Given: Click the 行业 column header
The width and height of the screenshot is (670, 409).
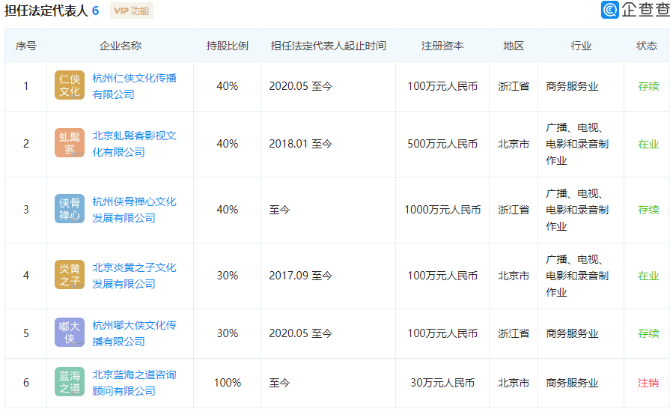Looking at the screenshot, I should click(x=581, y=46).
